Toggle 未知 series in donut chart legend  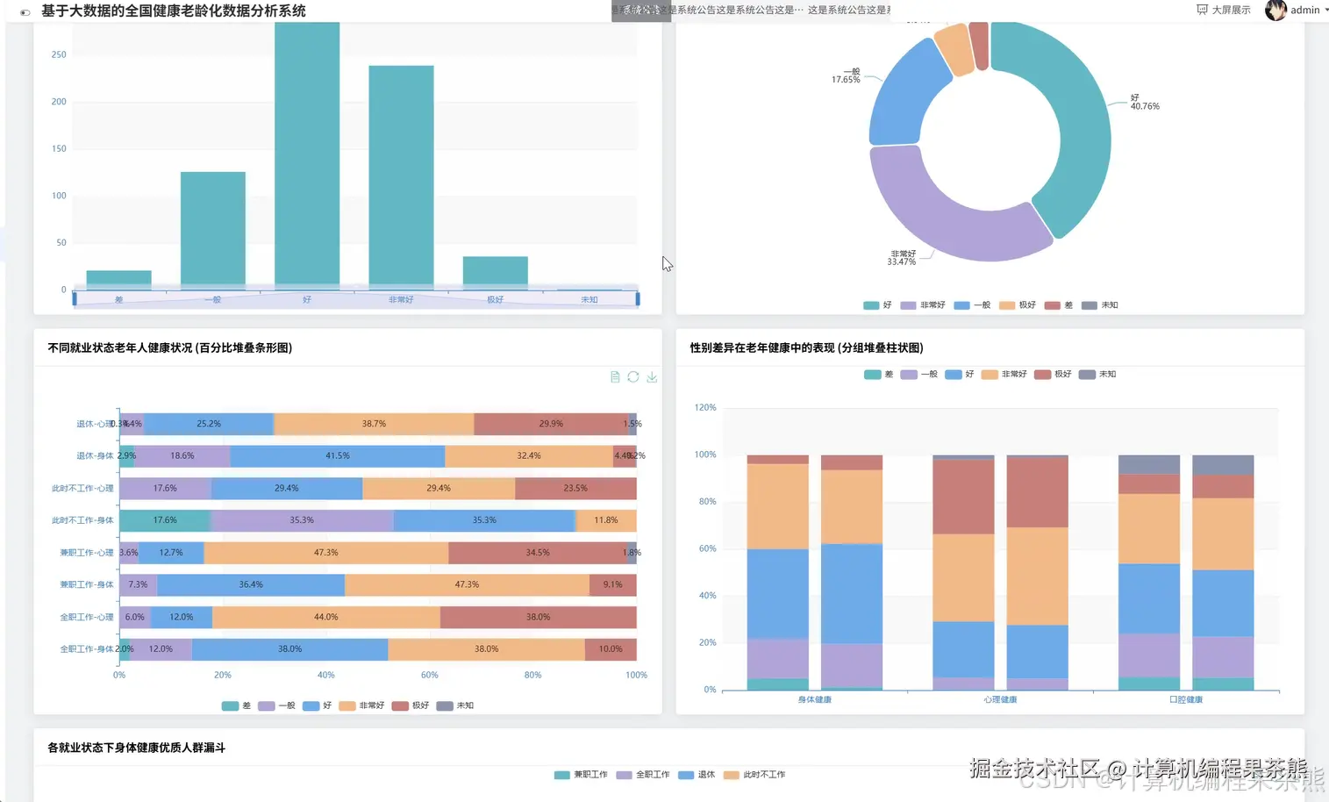(1100, 305)
